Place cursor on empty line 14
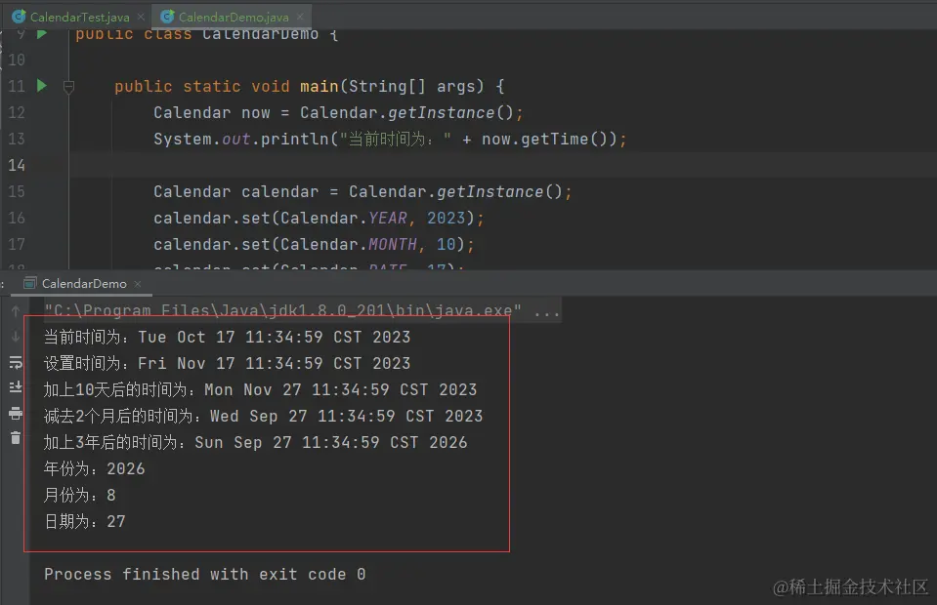 (502, 165)
